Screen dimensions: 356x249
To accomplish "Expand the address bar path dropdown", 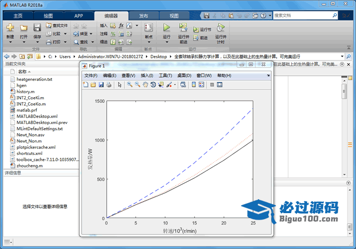I will click(x=342, y=56).
